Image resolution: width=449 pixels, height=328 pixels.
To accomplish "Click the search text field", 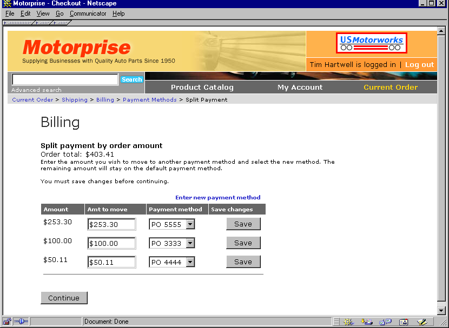I will (x=65, y=79).
